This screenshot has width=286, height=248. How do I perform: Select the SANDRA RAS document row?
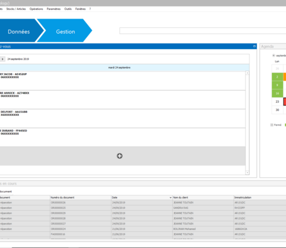tap(143, 208)
